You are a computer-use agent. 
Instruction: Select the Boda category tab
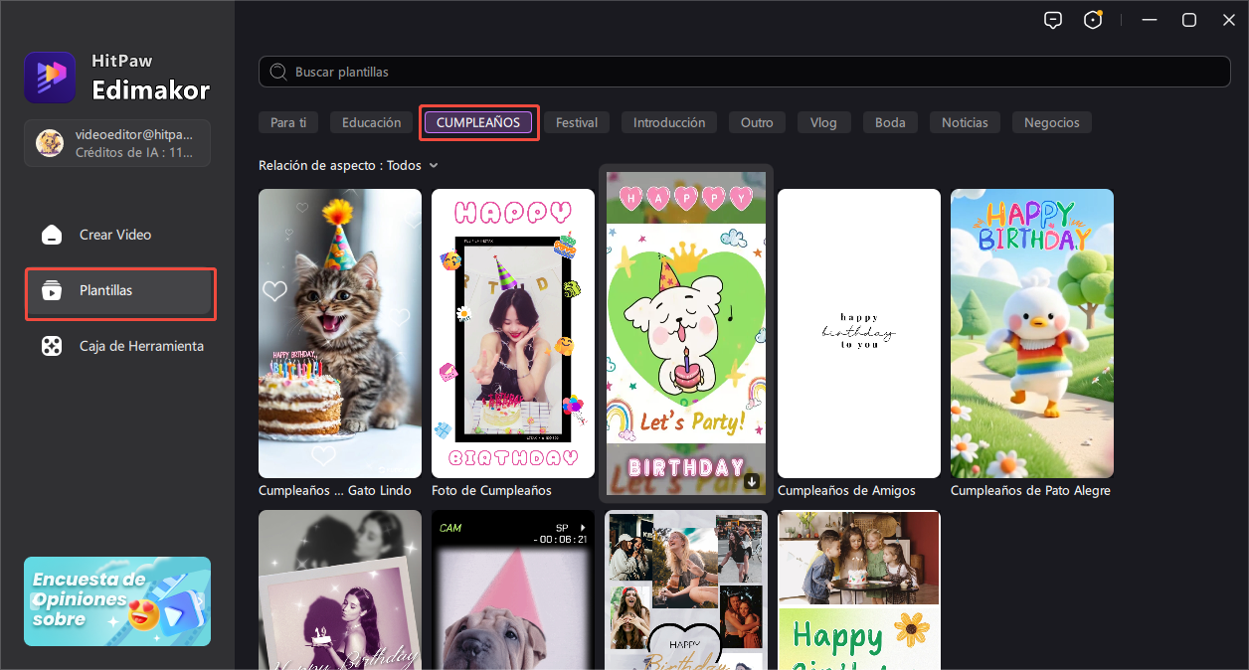click(890, 122)
